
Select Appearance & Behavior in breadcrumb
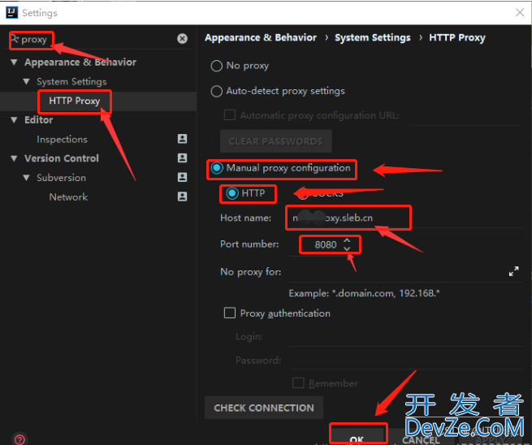click(x=261, y=37)
